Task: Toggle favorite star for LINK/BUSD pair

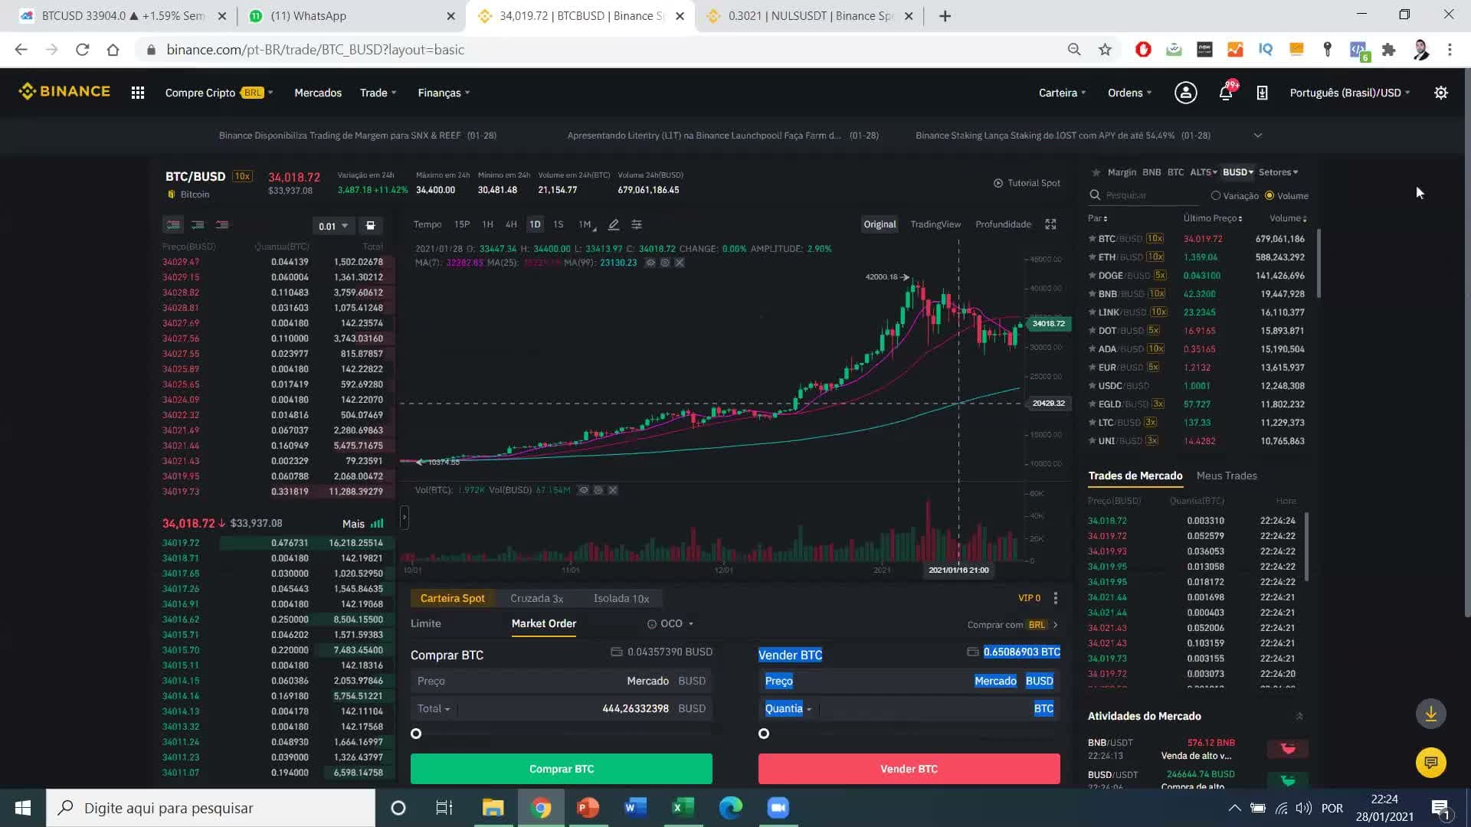Action: pos(1092,312)
